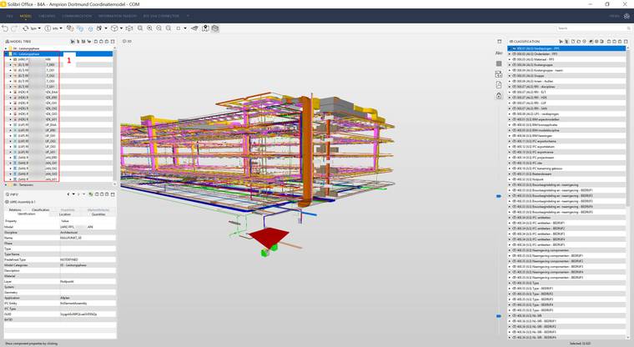Zoom out with the minus magnifier
This screenshot has height=347, width=634.
pos(158,28)
